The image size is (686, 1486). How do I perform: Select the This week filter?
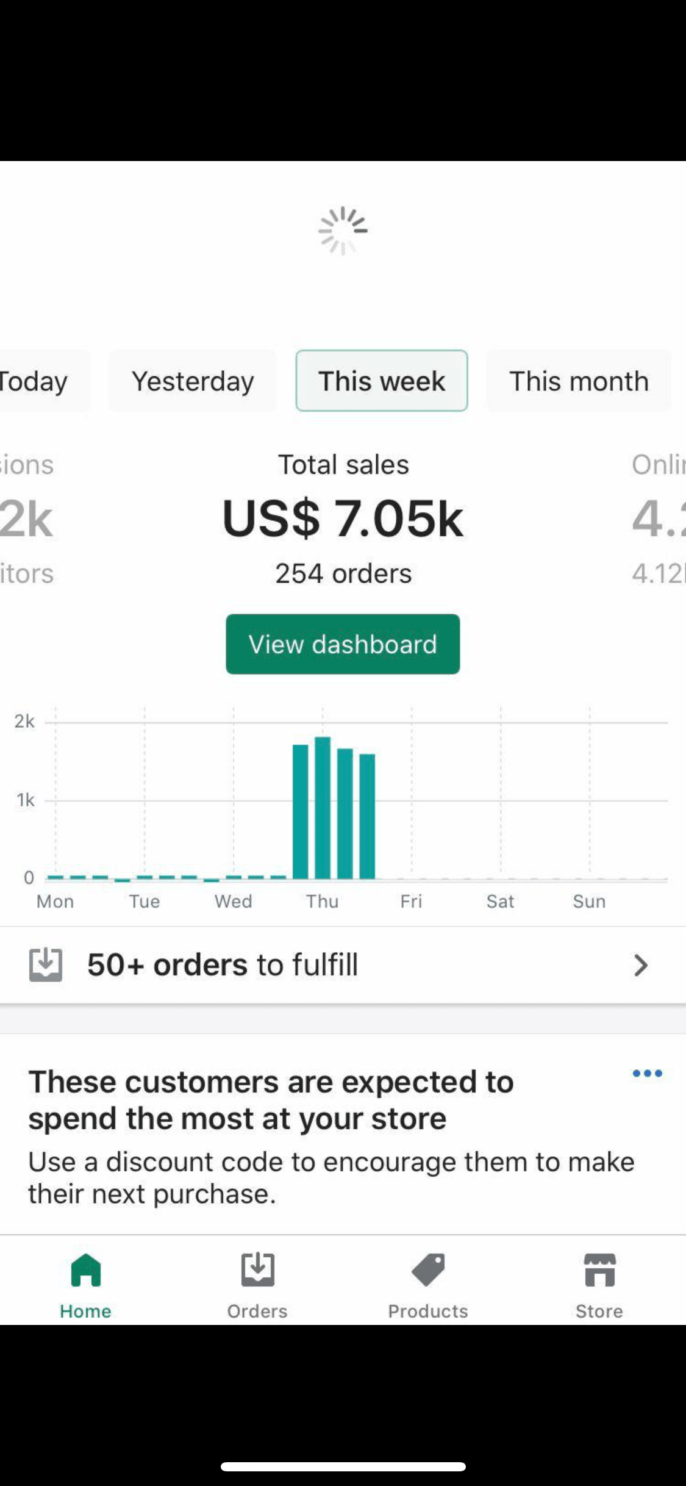point(382,381)
